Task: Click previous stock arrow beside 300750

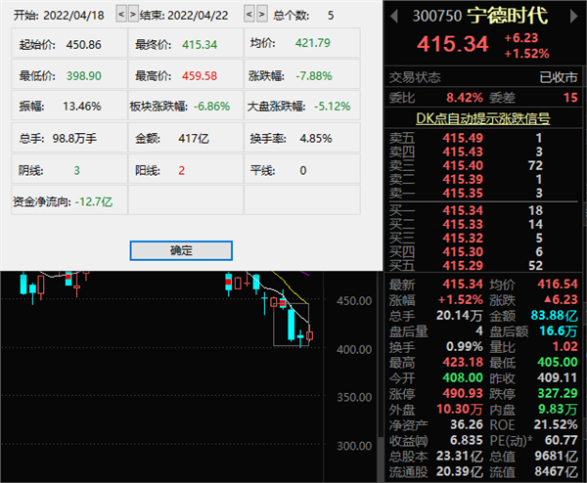Action: pos(394,17)
